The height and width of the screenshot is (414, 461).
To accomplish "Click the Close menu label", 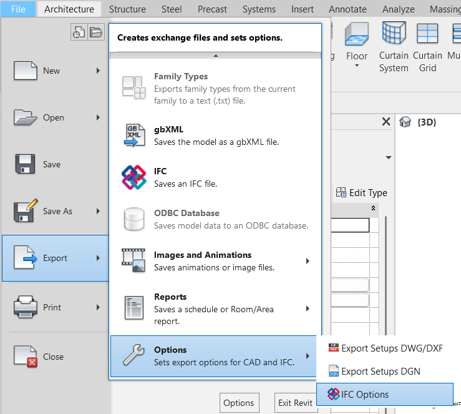I will (x=53, y=357).
